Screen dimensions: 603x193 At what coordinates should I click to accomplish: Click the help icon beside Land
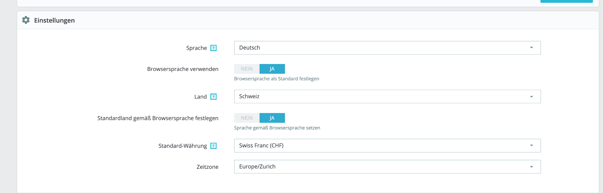coord(213,97)
